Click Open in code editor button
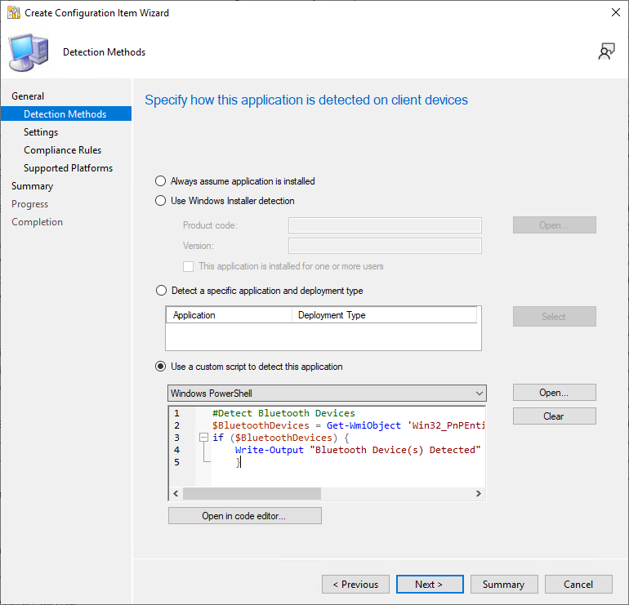The image size is (629, 605). (x=244, y=516)
